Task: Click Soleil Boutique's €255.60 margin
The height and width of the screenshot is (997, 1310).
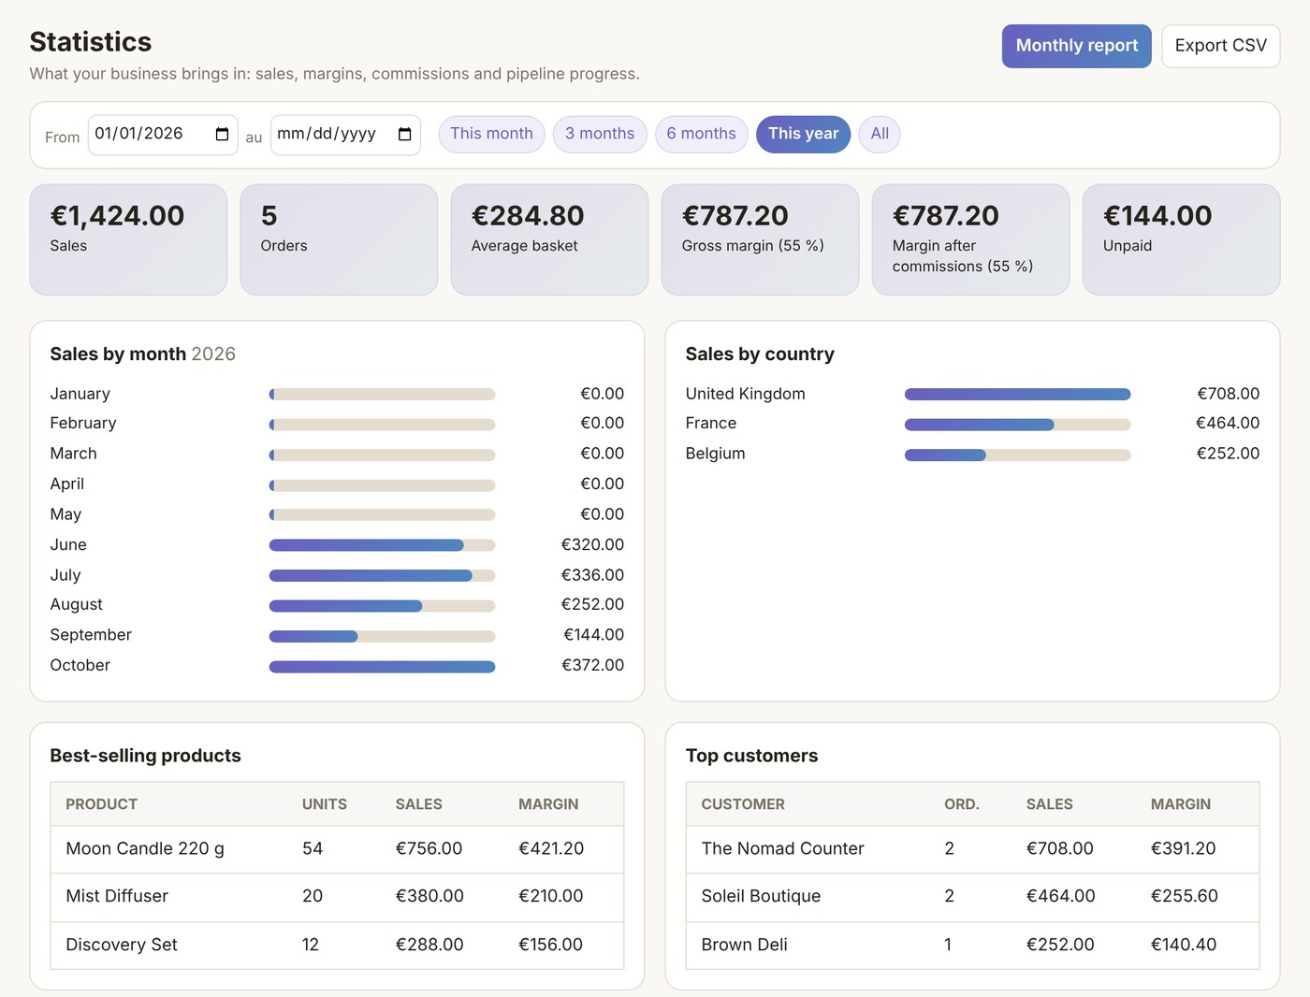Action: (x=1185, y=897)
